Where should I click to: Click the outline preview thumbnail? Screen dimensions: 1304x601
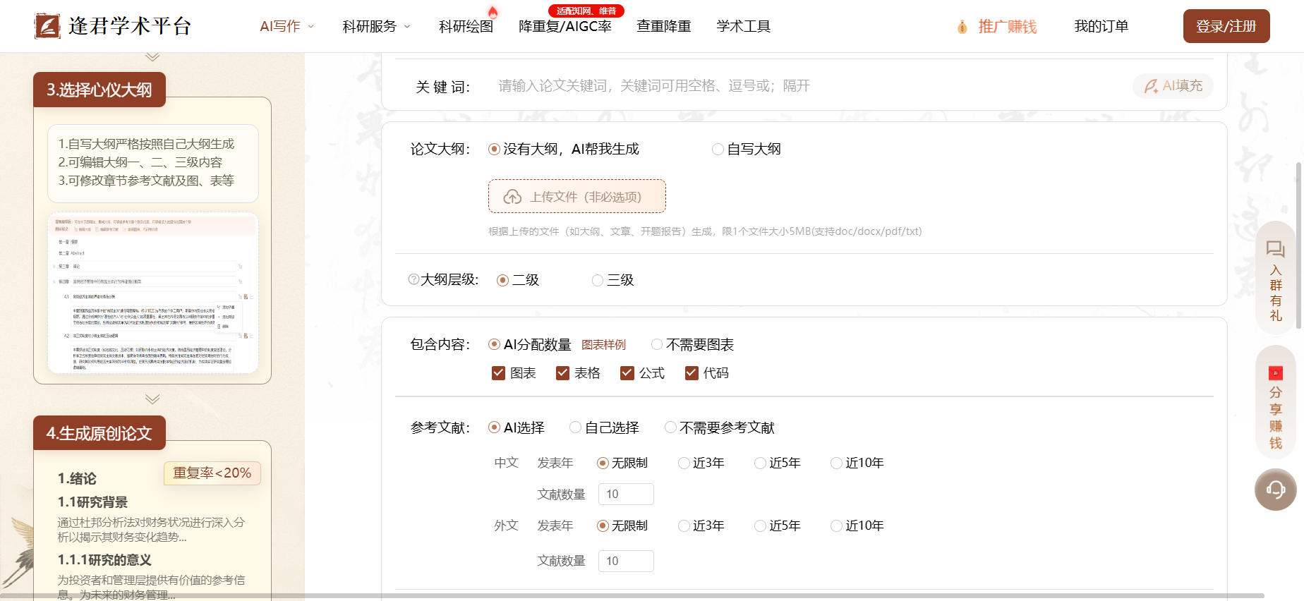click(x=153, y=293)
